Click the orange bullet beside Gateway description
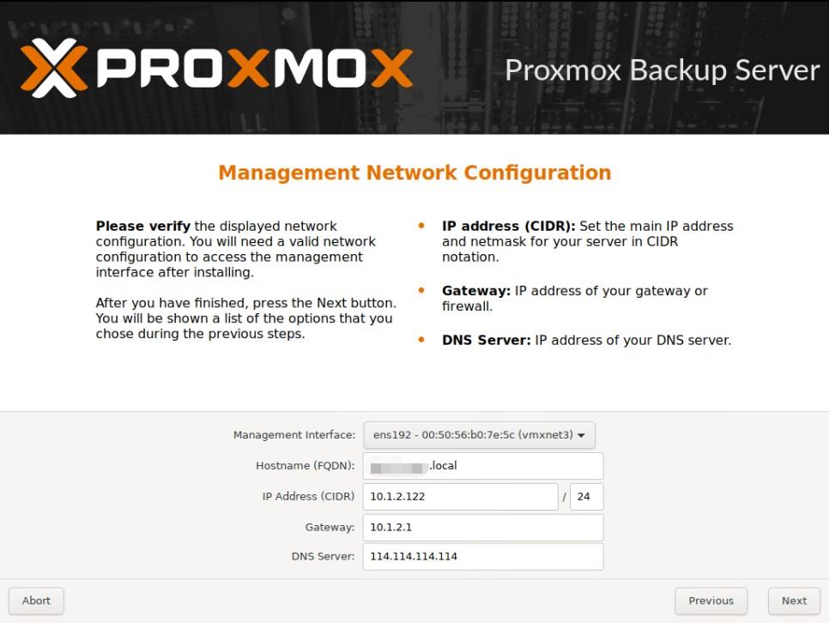The image size is (829, 623). click(x=421, y=290)
